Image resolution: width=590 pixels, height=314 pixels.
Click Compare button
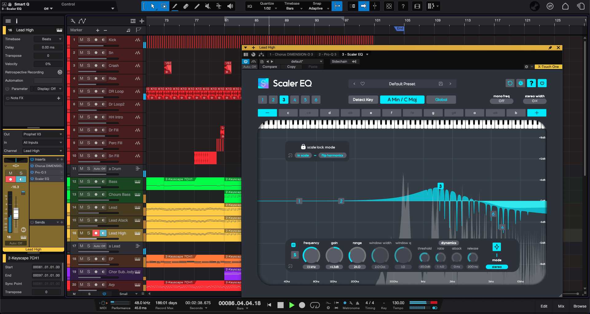[x=269, y=67]
